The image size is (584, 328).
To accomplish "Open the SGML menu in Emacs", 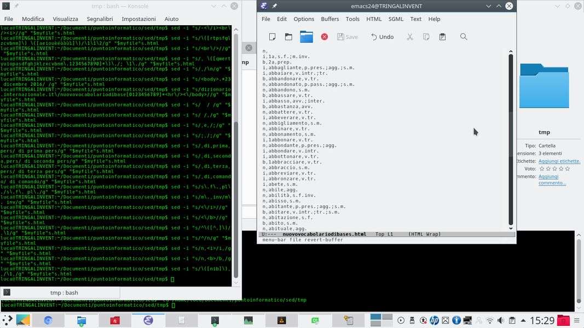I will tap(396, 19).
